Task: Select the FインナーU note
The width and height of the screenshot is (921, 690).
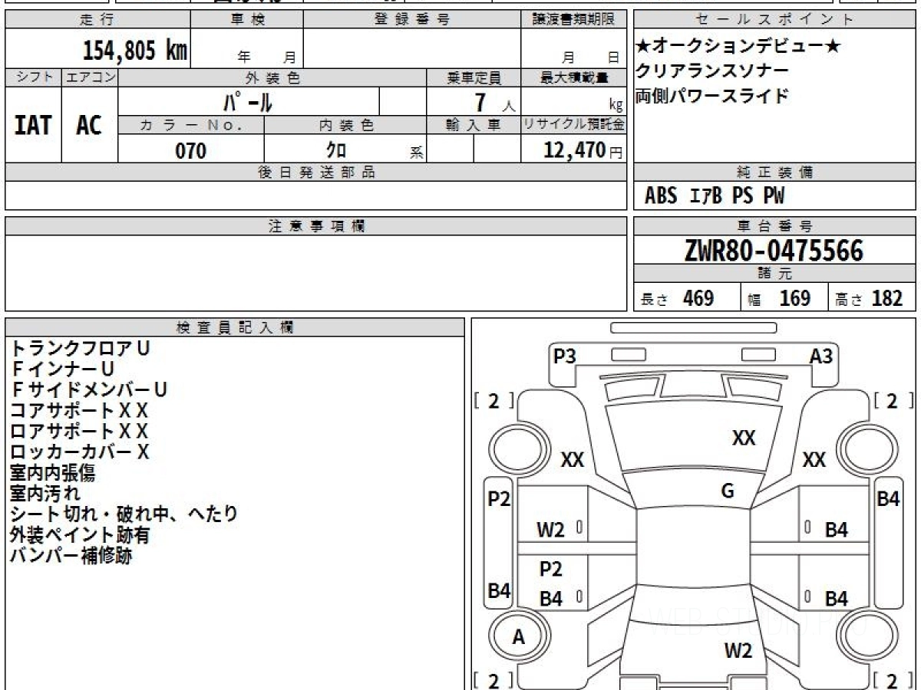Action: pyautogui.click(x=63, y=370)
